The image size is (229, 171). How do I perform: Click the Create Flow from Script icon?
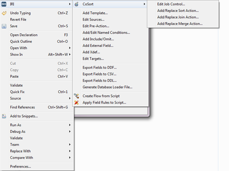[x=76, y=96]
